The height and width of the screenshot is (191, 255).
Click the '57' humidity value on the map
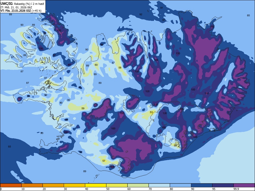tap(104, 161)
